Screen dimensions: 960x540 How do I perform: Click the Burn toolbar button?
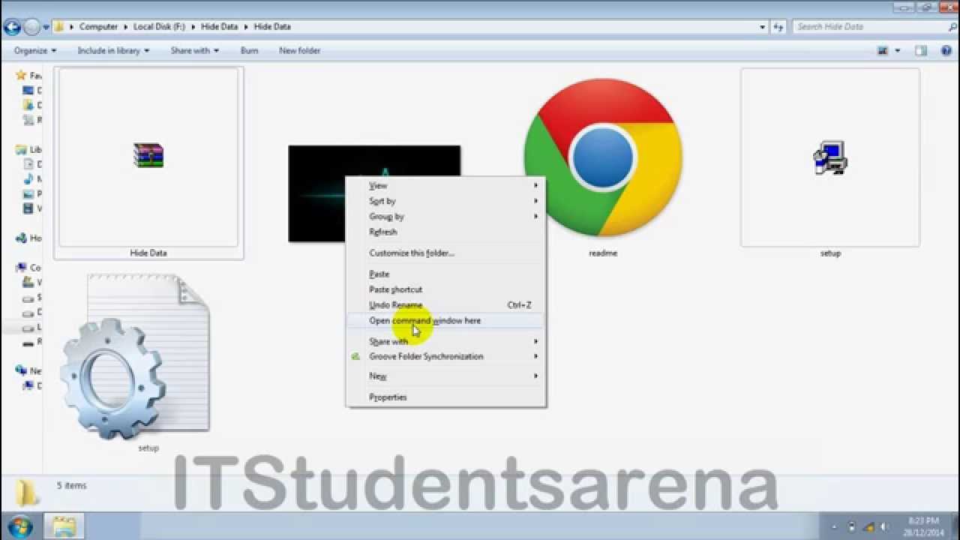pos(250,51)
